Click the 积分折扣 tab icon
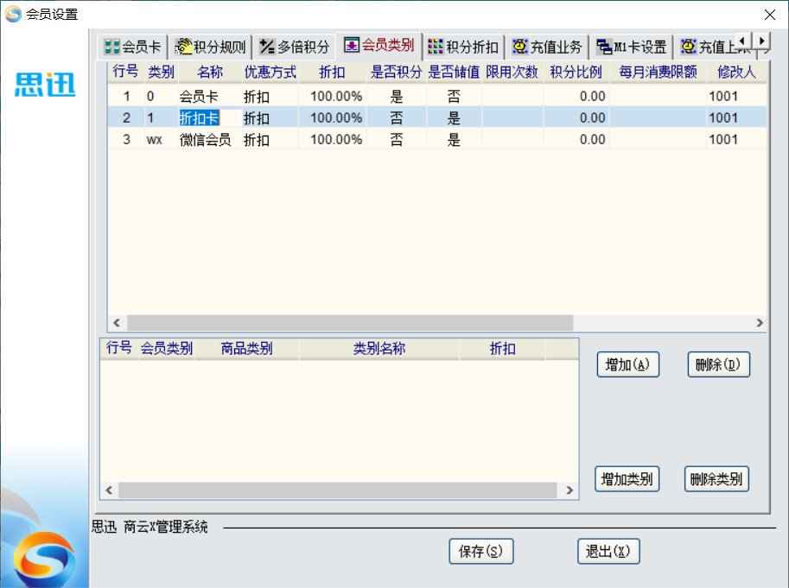789x588 pixels. click(436, 47)
